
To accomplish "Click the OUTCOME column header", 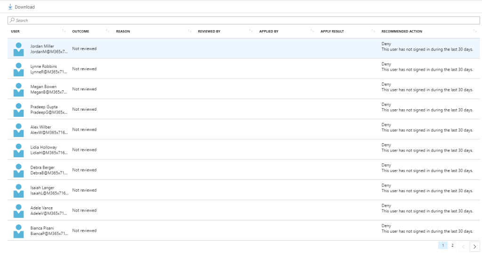I will point(80,32).
